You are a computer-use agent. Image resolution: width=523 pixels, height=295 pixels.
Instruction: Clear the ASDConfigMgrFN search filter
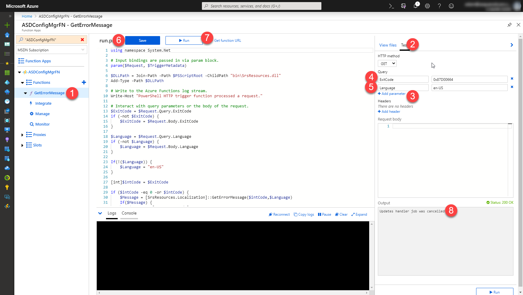click(x=82, y=40)
